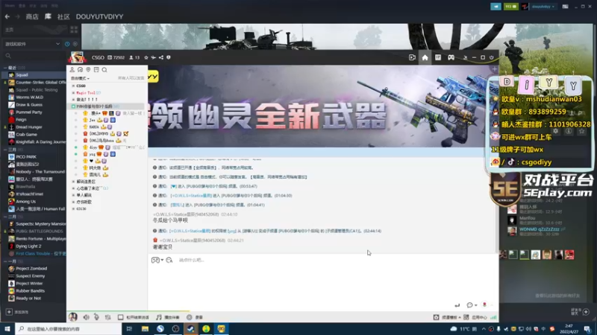Start recording with the record button
Screen dimensions: 597x335
pyautogui.click(x=195, y=317)
